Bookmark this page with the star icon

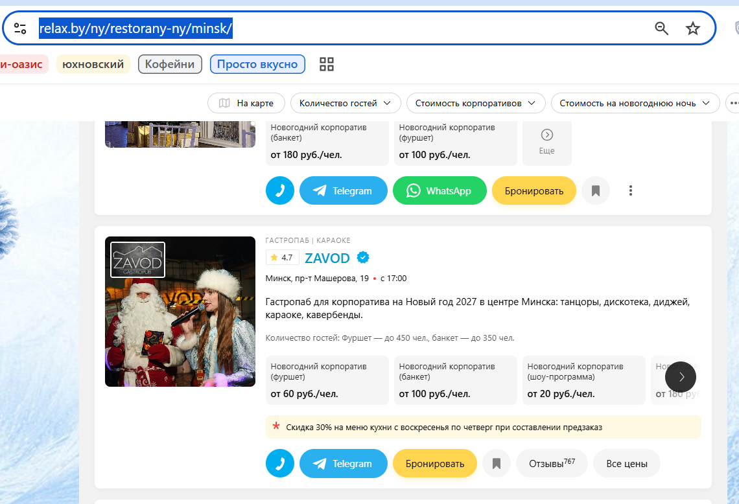692,29
